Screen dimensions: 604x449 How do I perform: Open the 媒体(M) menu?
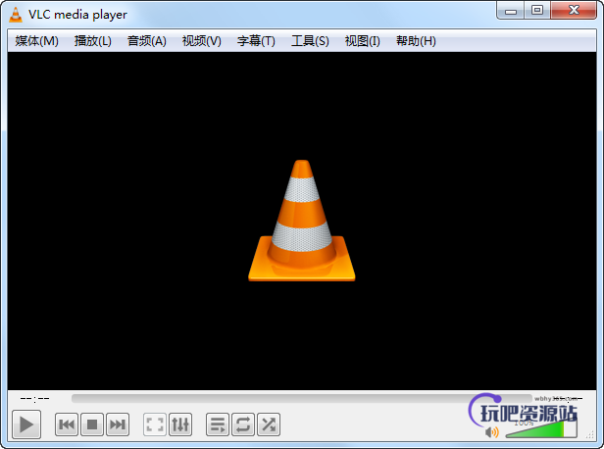(x=36, y=41)
